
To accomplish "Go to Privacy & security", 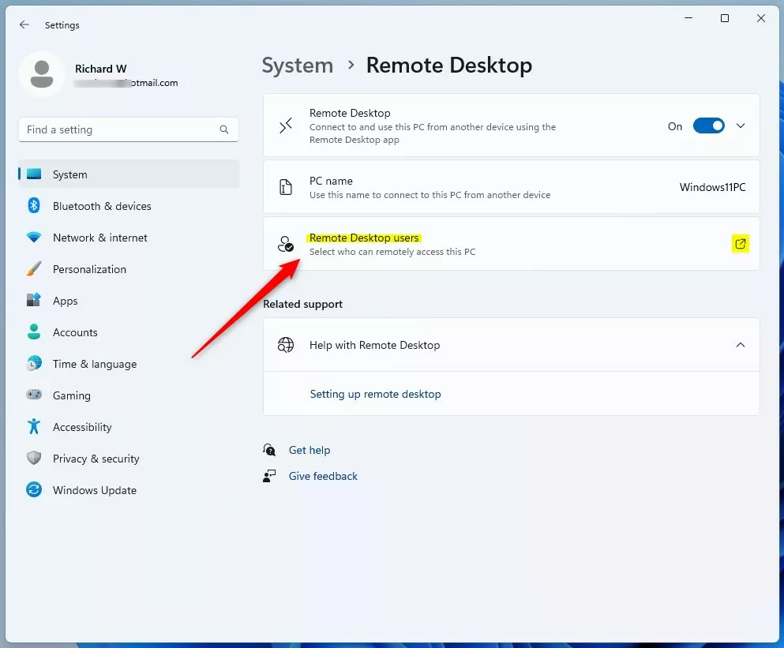I will pos(129,458).
